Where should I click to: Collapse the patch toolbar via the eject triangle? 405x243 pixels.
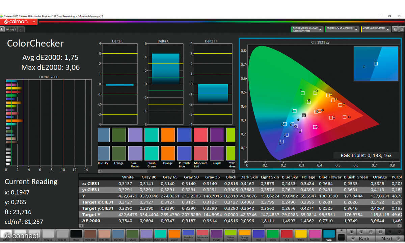point(342,230)
